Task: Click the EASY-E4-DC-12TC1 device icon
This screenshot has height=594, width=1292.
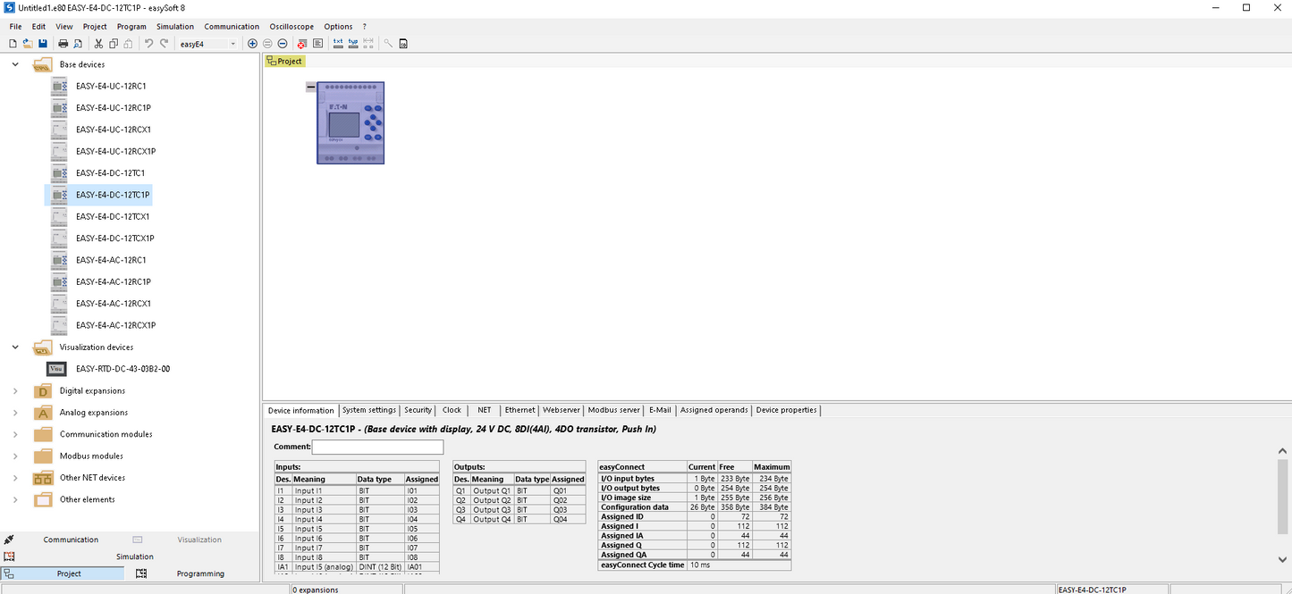Action: [x=59, y=173]
